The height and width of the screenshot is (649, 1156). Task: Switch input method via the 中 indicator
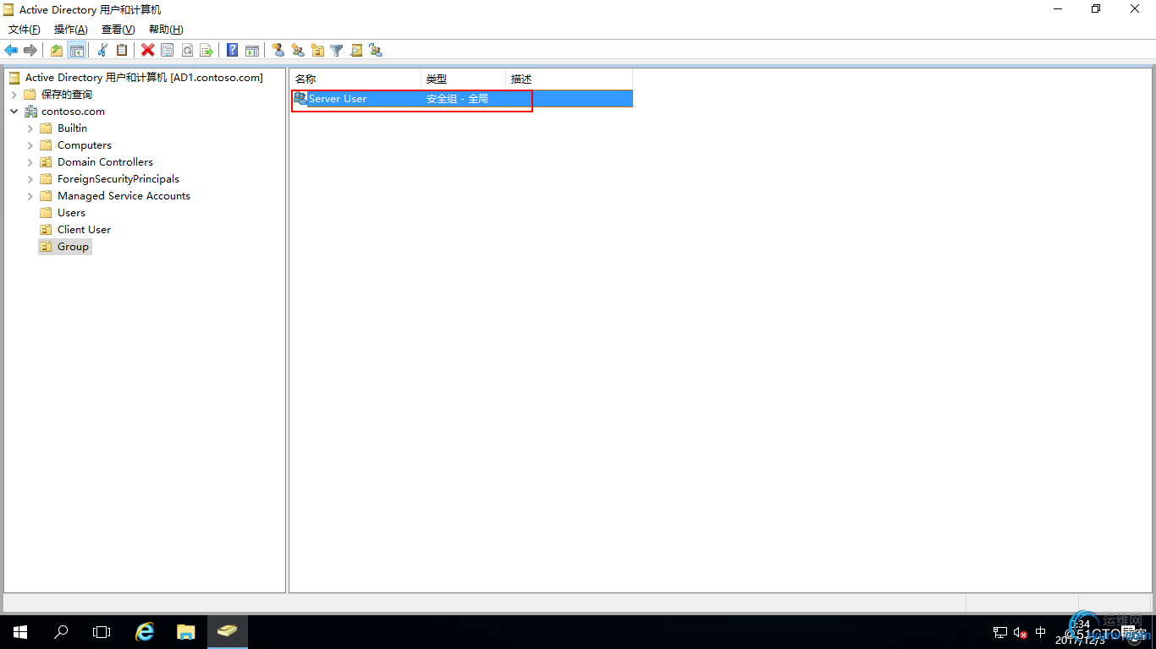coord(1041,632)
